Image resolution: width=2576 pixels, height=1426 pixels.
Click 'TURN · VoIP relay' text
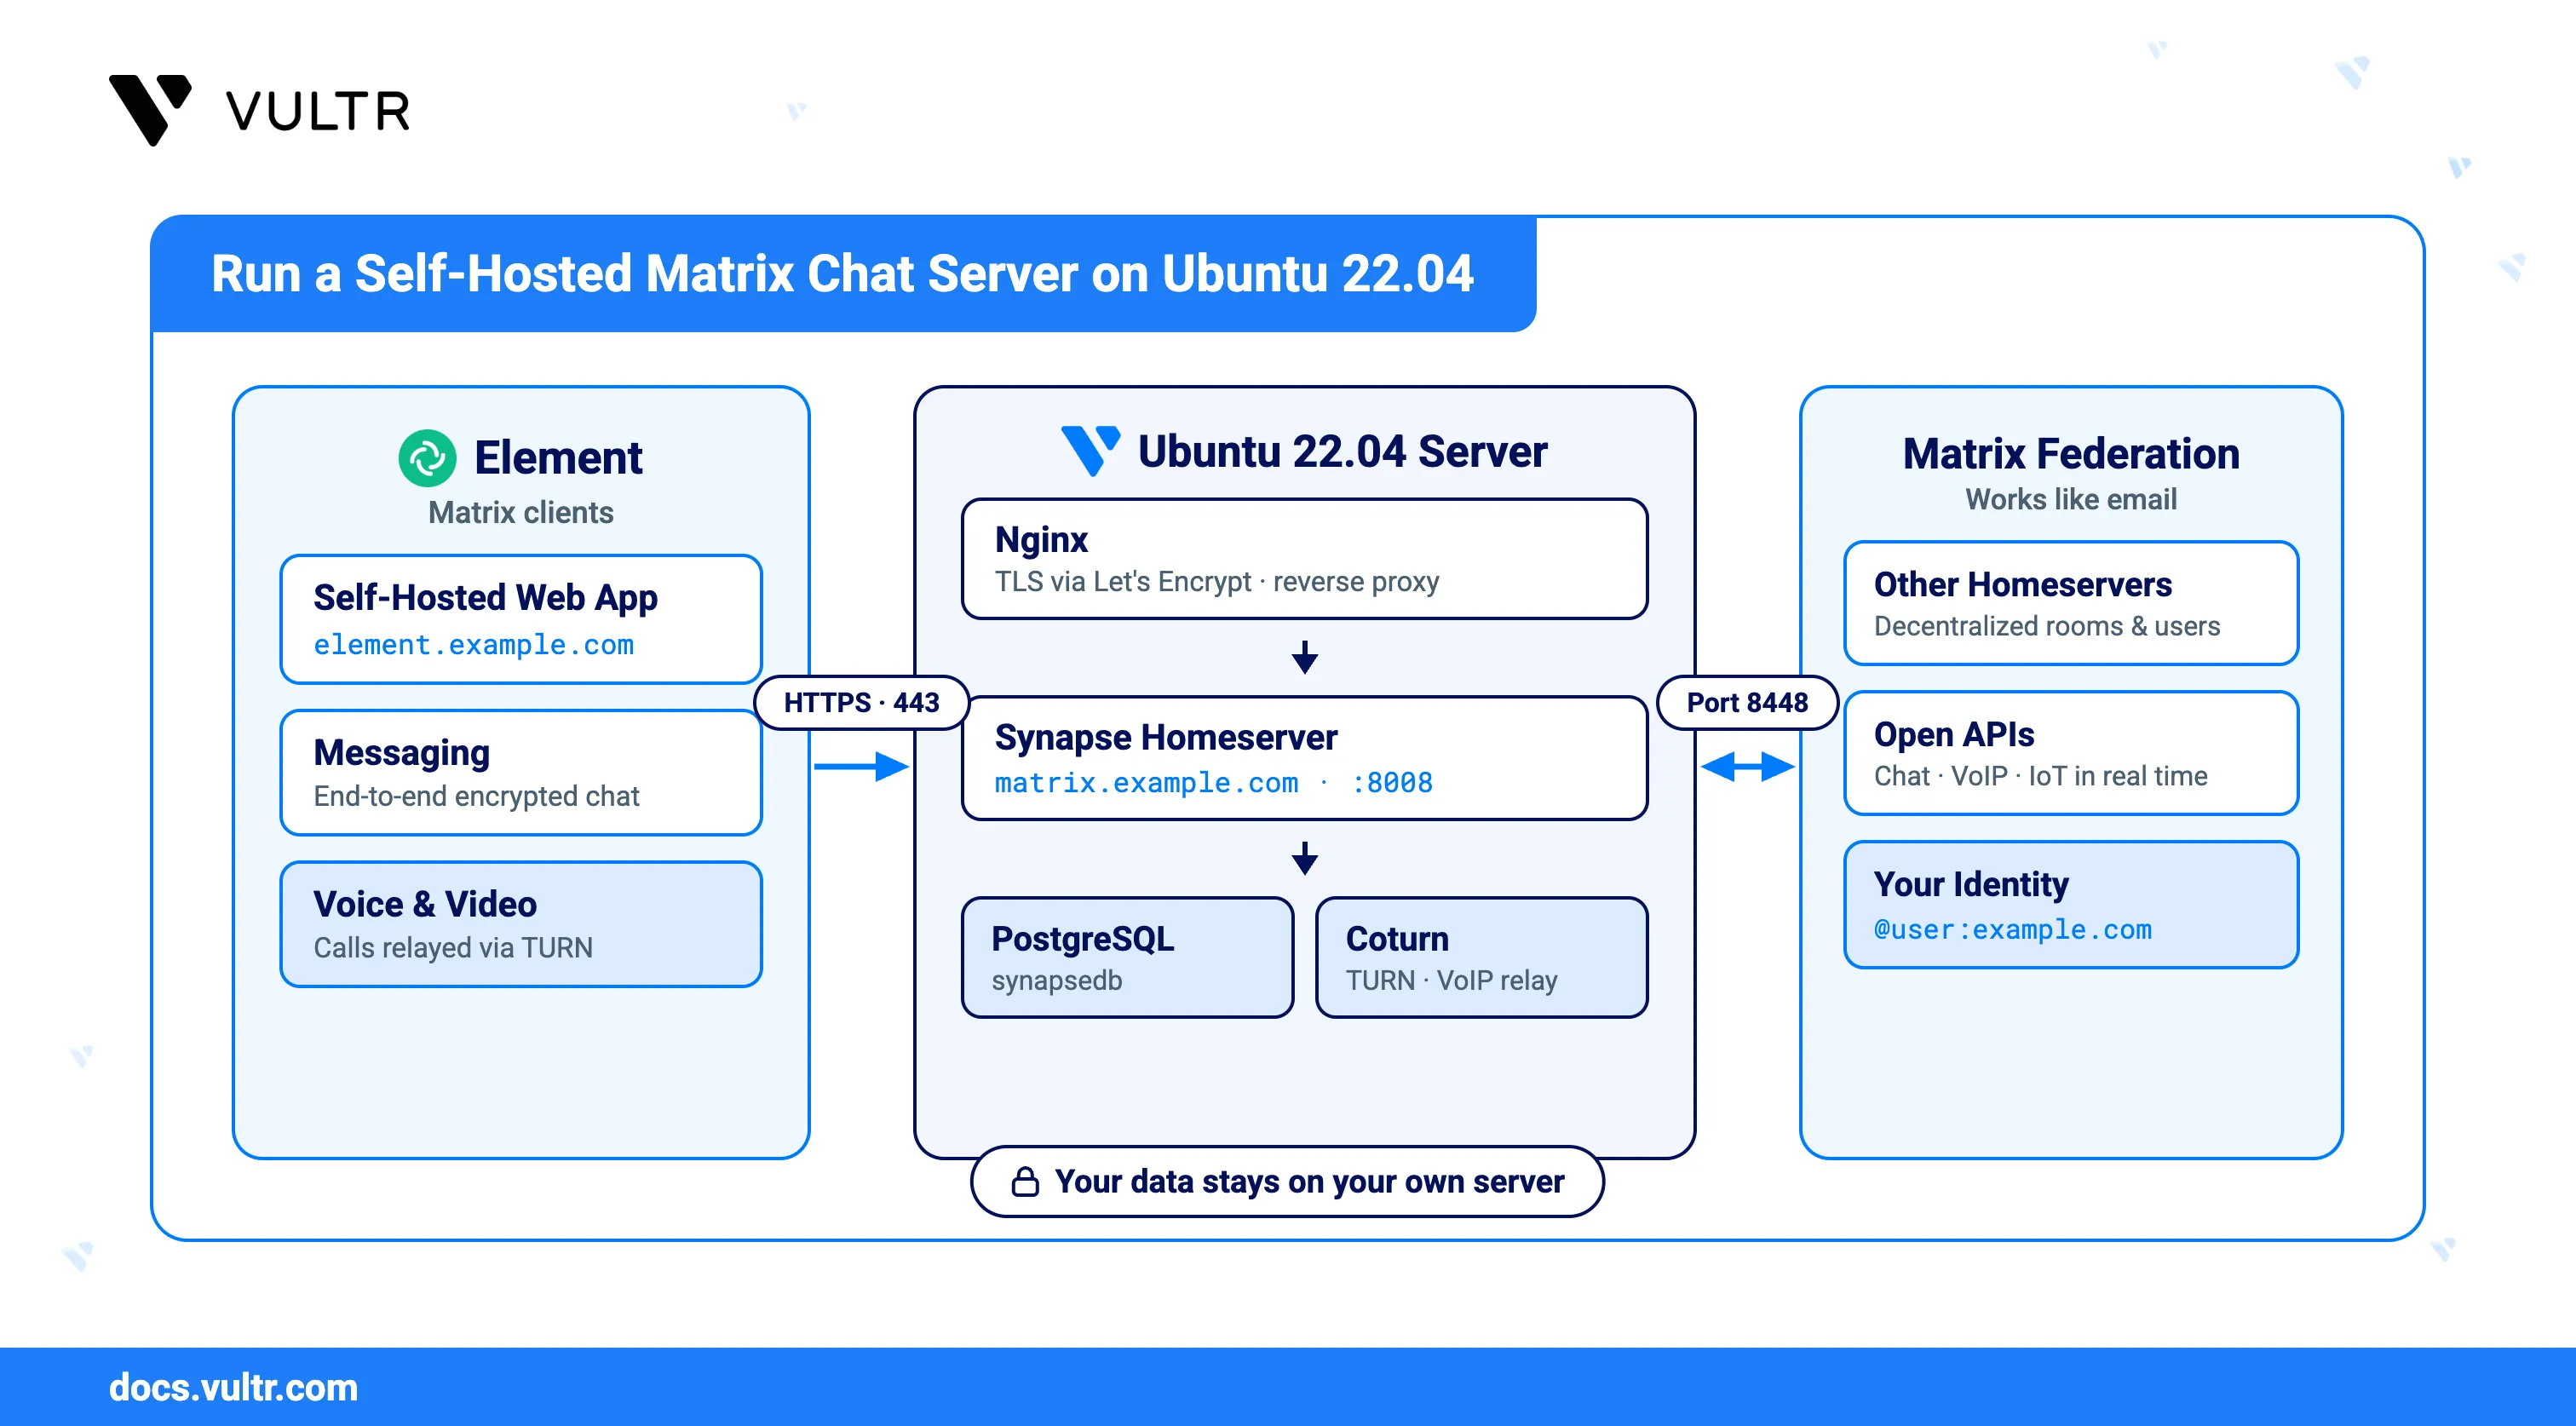[1451, 980]
